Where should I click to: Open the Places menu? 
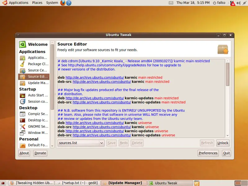tap(37, 3)
